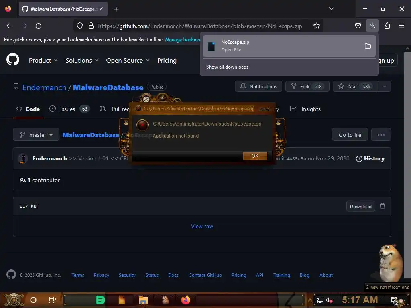This screenshot has width=411, height=308.
Task: Open the steampunk Start button
Action: [x=14, y=300]
